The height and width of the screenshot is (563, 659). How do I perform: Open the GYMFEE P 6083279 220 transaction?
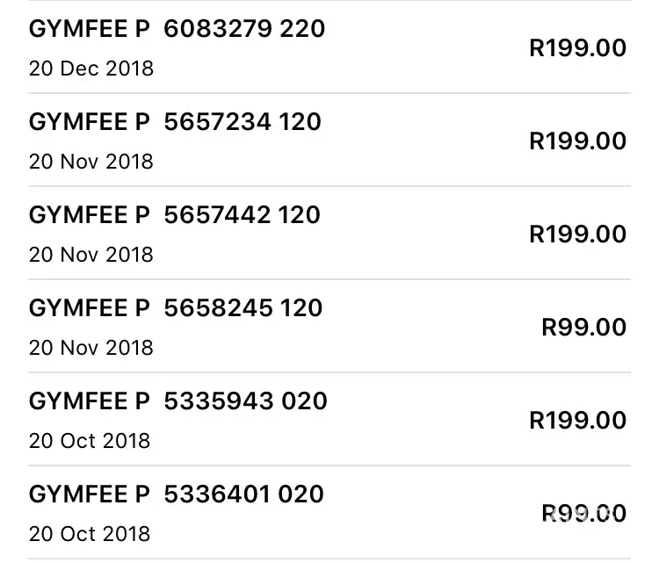[177, 29]
